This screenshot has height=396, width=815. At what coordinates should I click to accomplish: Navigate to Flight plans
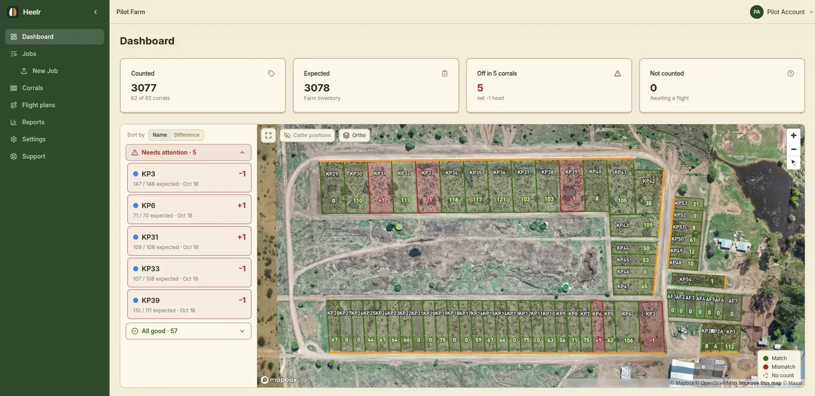click(x=55, y=105)
